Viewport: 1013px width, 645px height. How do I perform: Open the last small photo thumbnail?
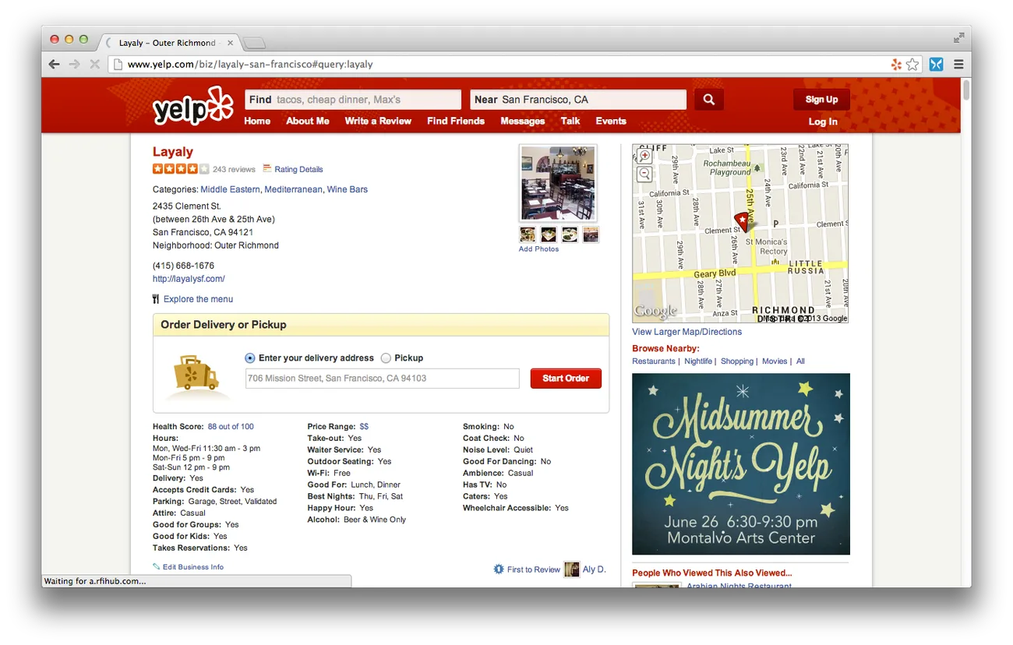pos(591,234)
